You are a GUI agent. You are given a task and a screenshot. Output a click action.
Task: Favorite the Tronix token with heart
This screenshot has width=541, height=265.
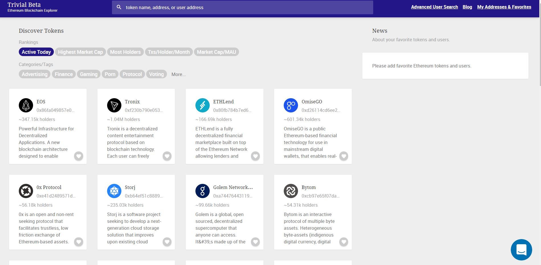tap(167, 156)
